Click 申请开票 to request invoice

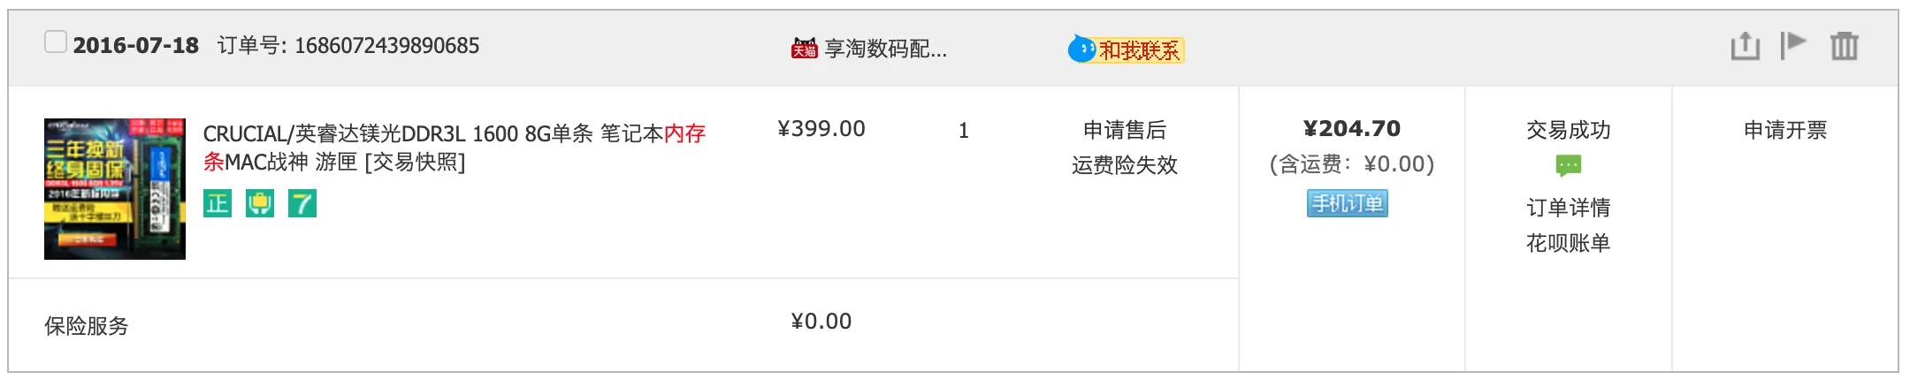click(1784, 131)
